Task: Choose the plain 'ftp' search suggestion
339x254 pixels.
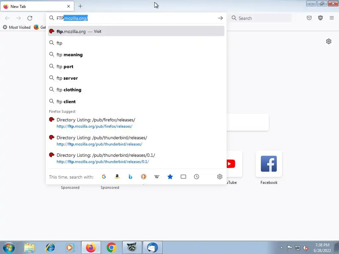Action: coord(136,43)
